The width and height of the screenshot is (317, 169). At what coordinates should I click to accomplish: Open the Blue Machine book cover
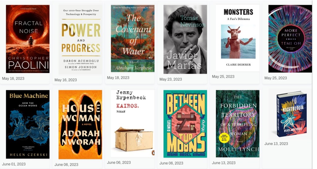pos(28,124)
